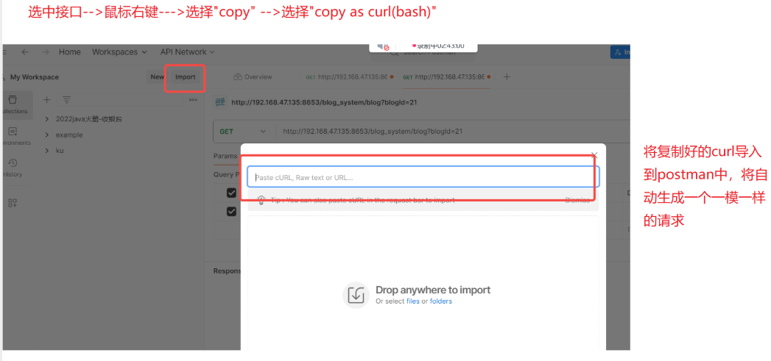The height and width of the screenshot is (361, 771).
Task: Expand the example collection
Action: click(x=46, y=135)
